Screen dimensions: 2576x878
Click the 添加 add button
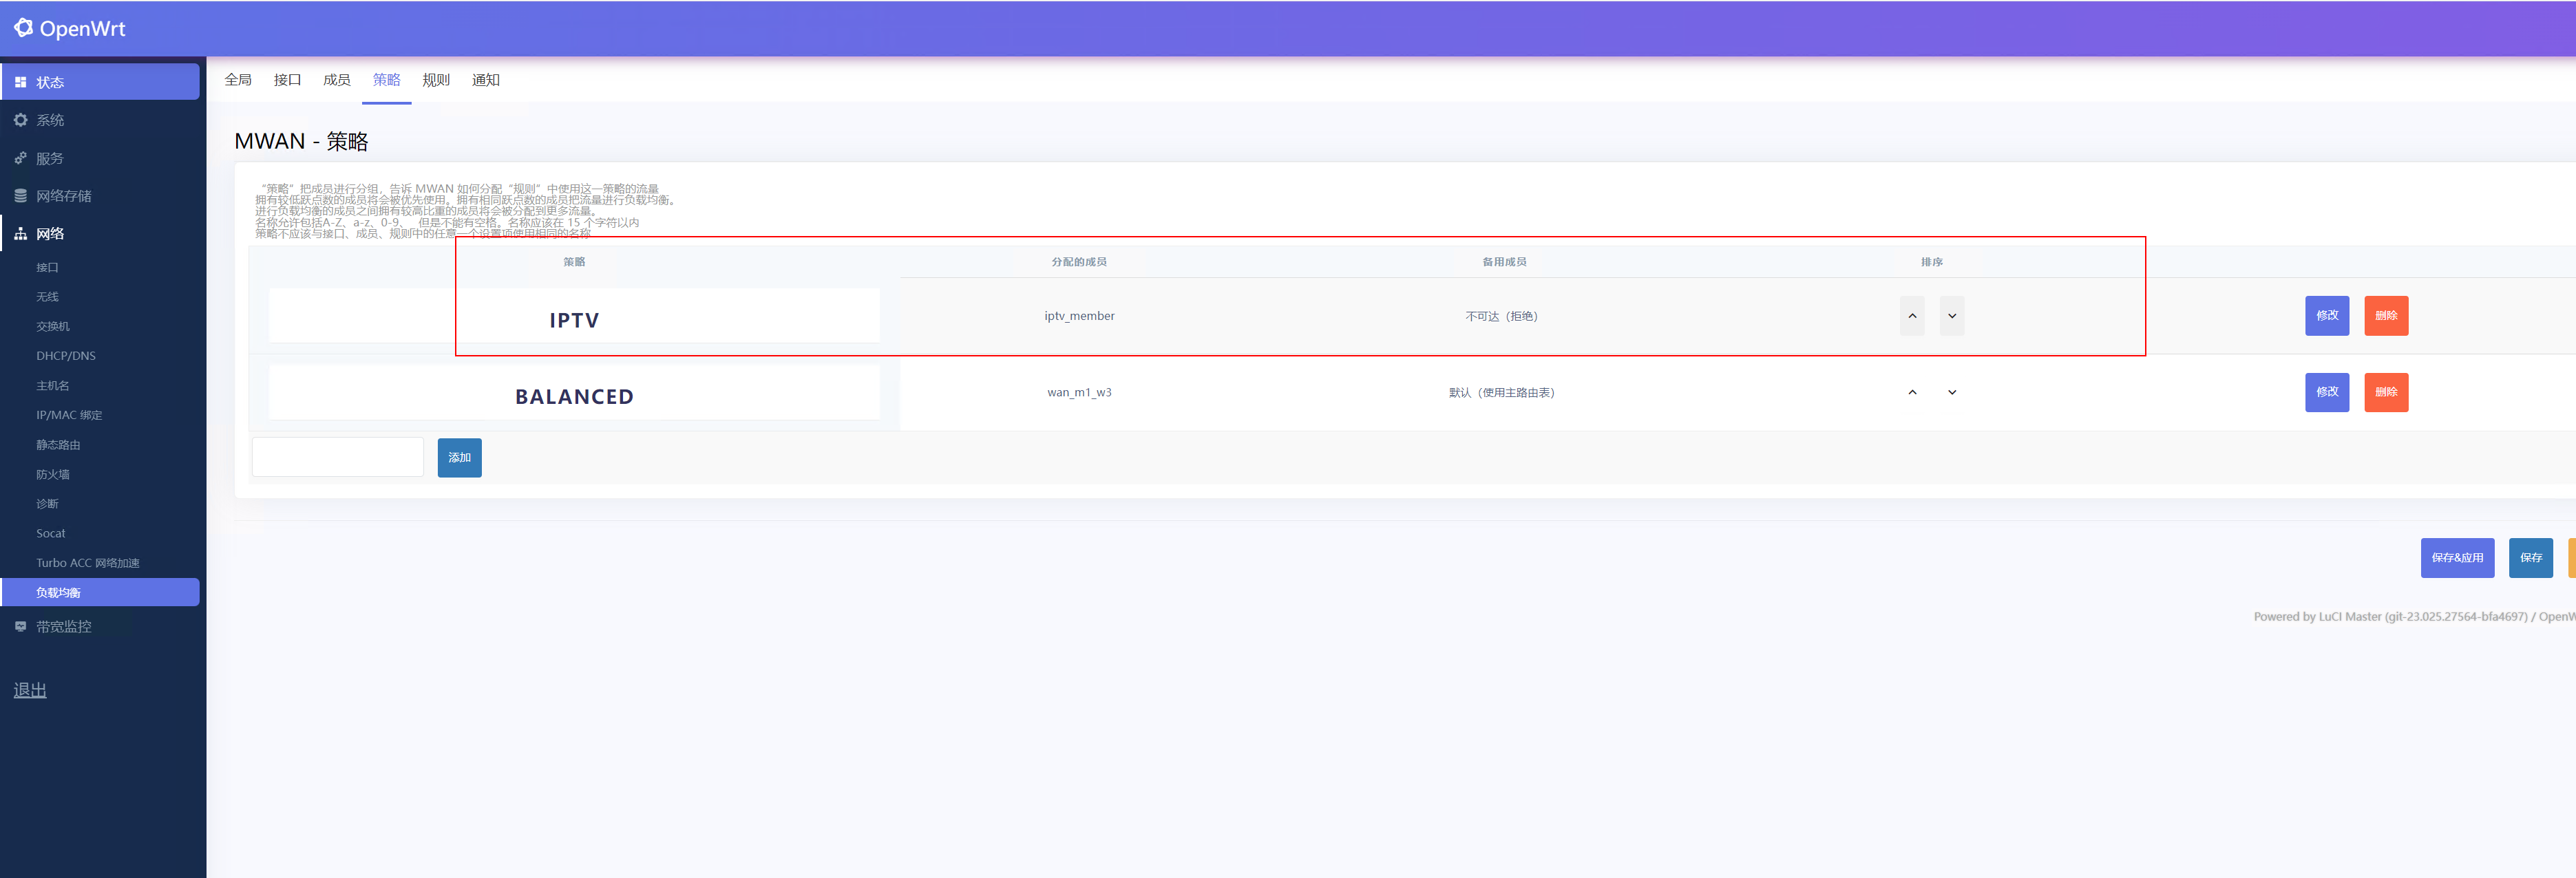[459, 458]
